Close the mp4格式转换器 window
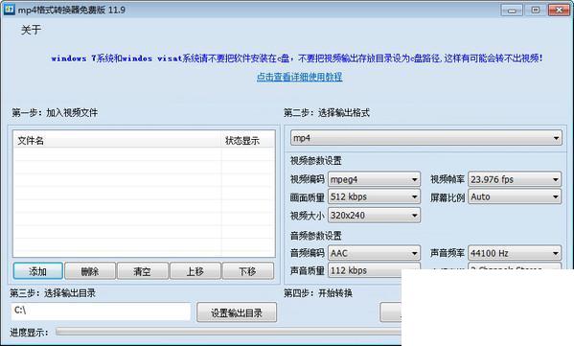 click(x=559, y=10)
